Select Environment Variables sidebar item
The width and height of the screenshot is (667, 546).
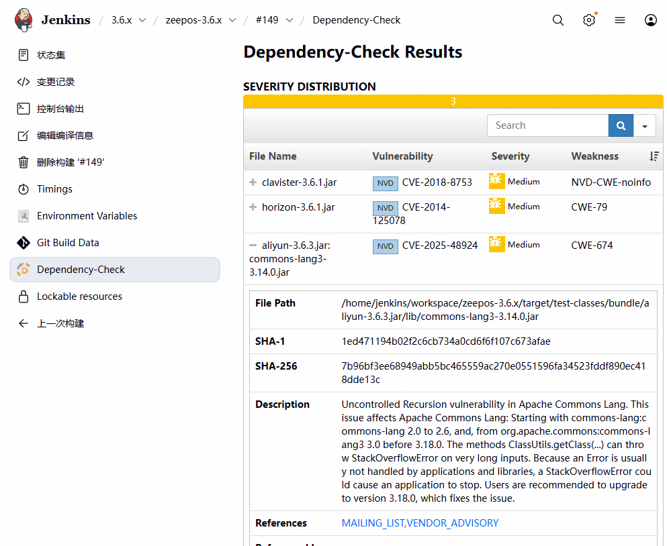[x=87, y=216]
